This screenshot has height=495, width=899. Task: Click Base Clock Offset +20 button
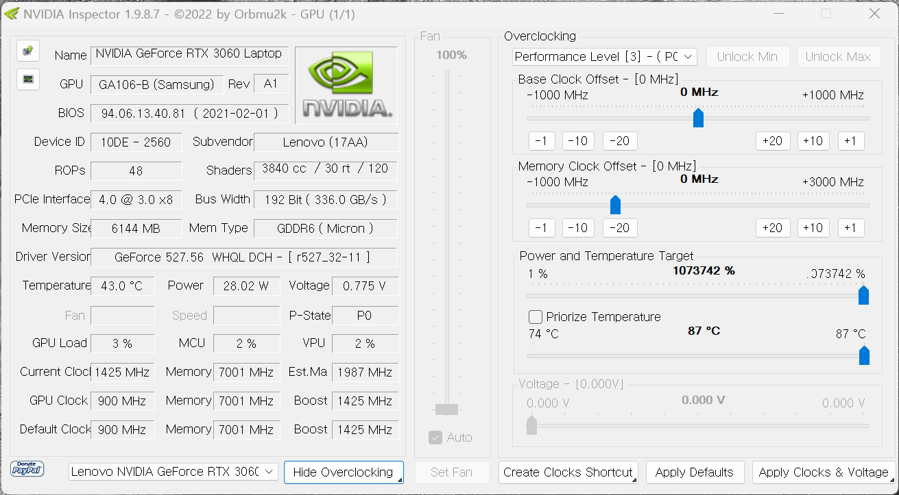tap(772, 141)
